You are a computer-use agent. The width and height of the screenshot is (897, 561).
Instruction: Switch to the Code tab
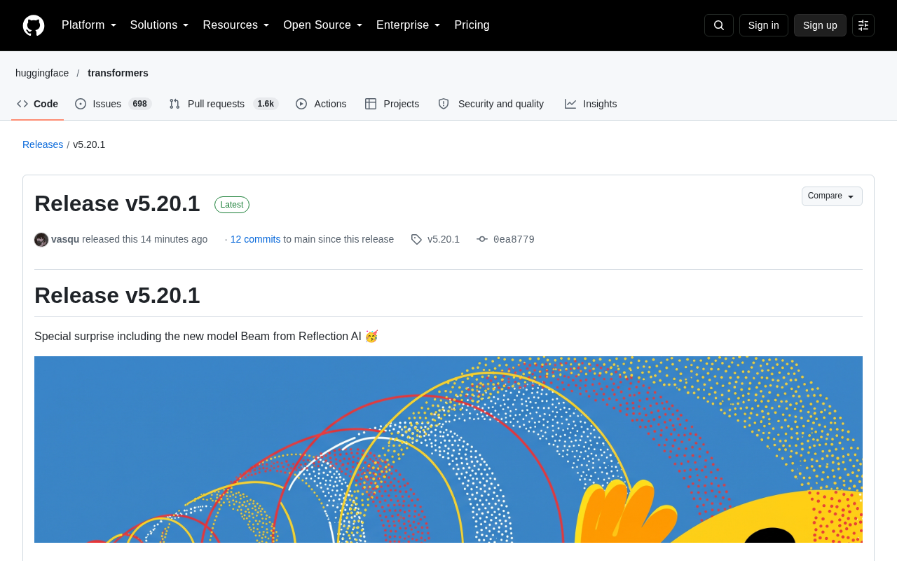pyautogui.click(x=38, y=104)
